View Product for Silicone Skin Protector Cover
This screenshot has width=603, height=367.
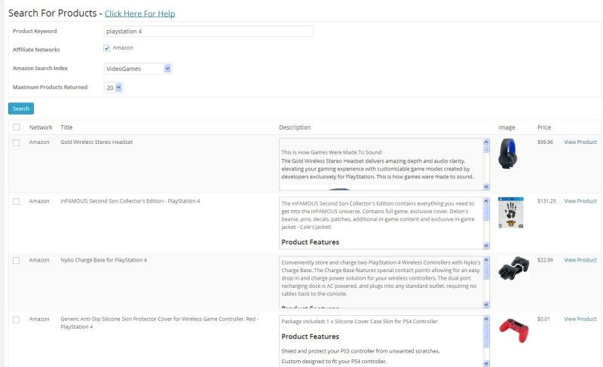tap(580, 319)
